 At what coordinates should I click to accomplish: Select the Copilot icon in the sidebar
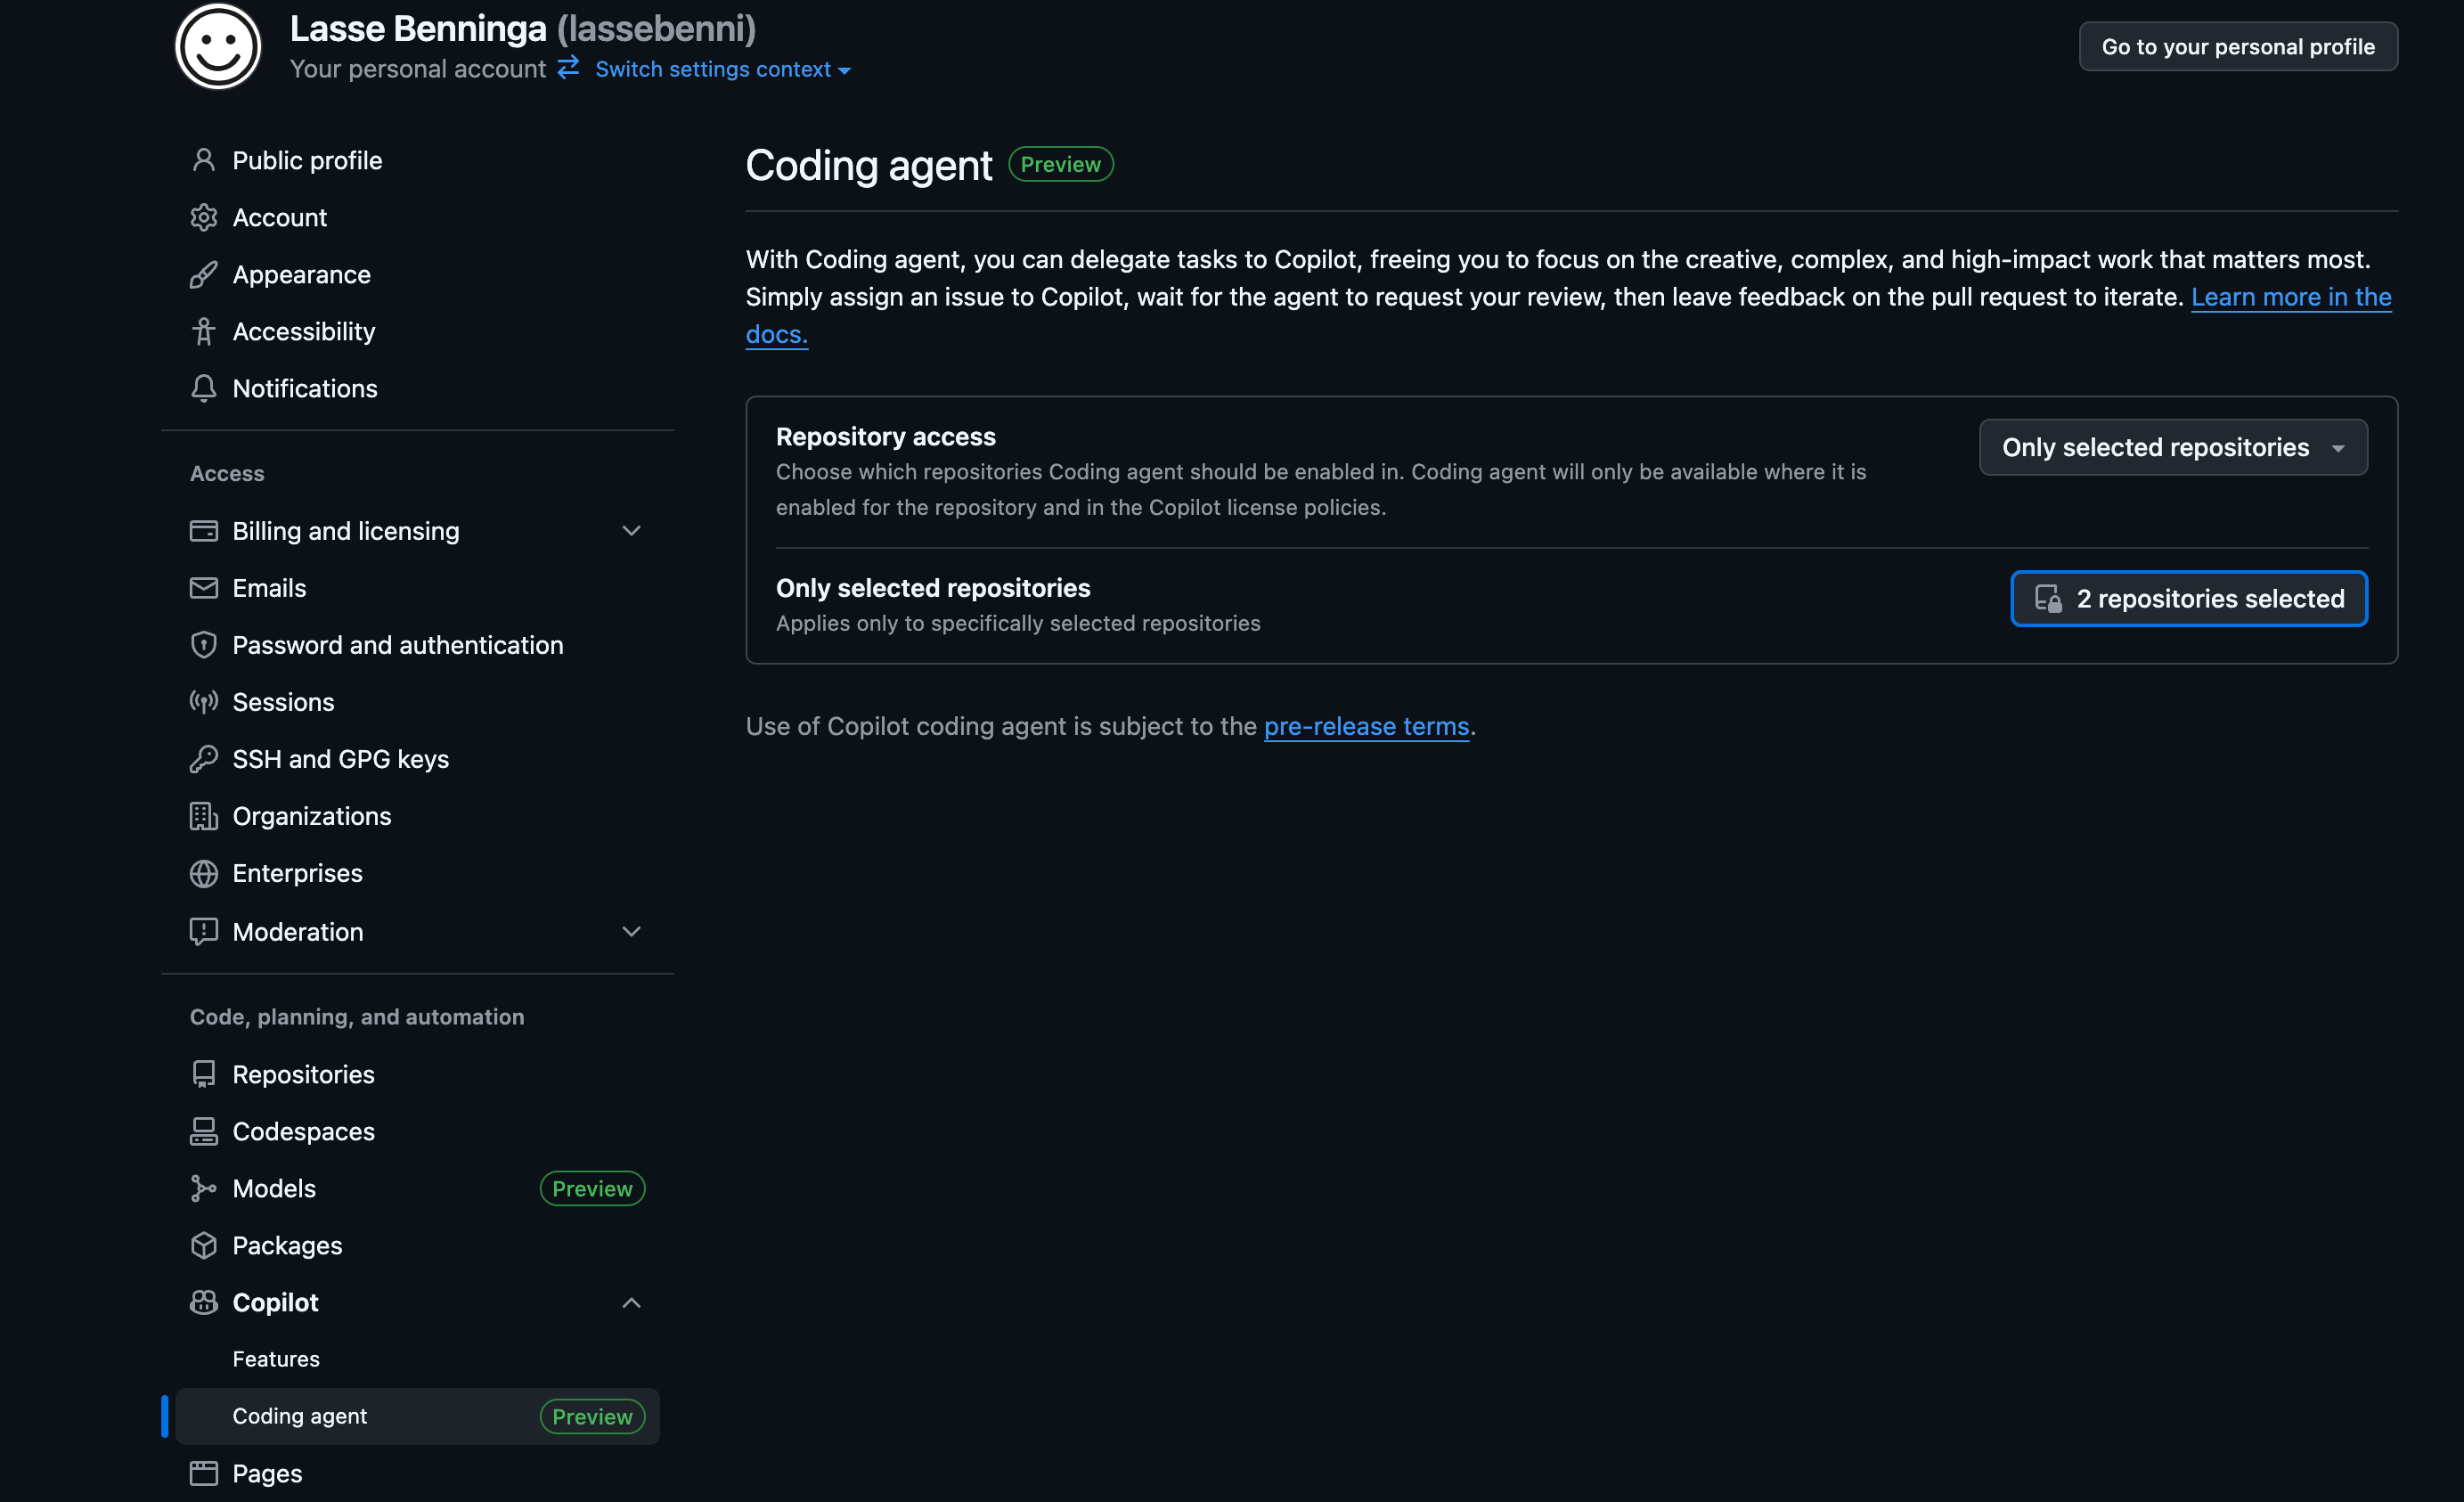[x=204, y=1302]
